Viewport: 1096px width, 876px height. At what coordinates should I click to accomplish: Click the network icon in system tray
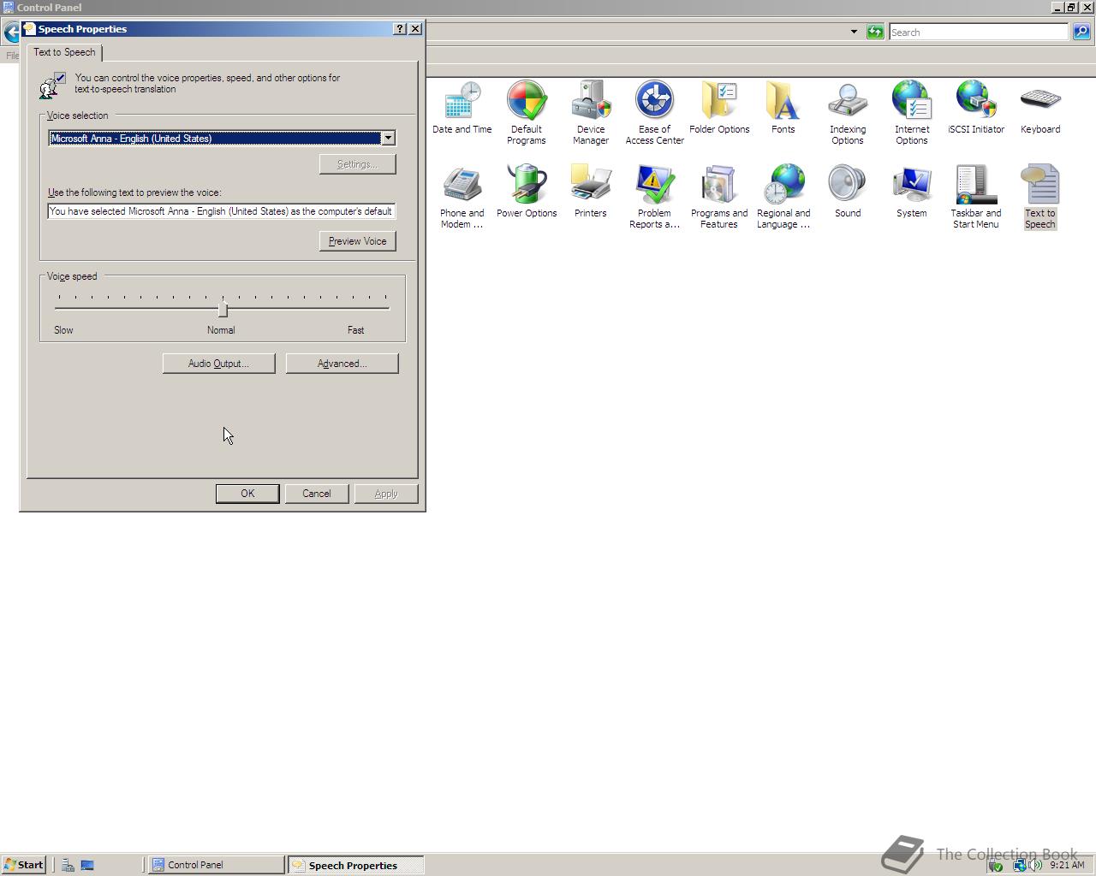tap(1019, 865)
